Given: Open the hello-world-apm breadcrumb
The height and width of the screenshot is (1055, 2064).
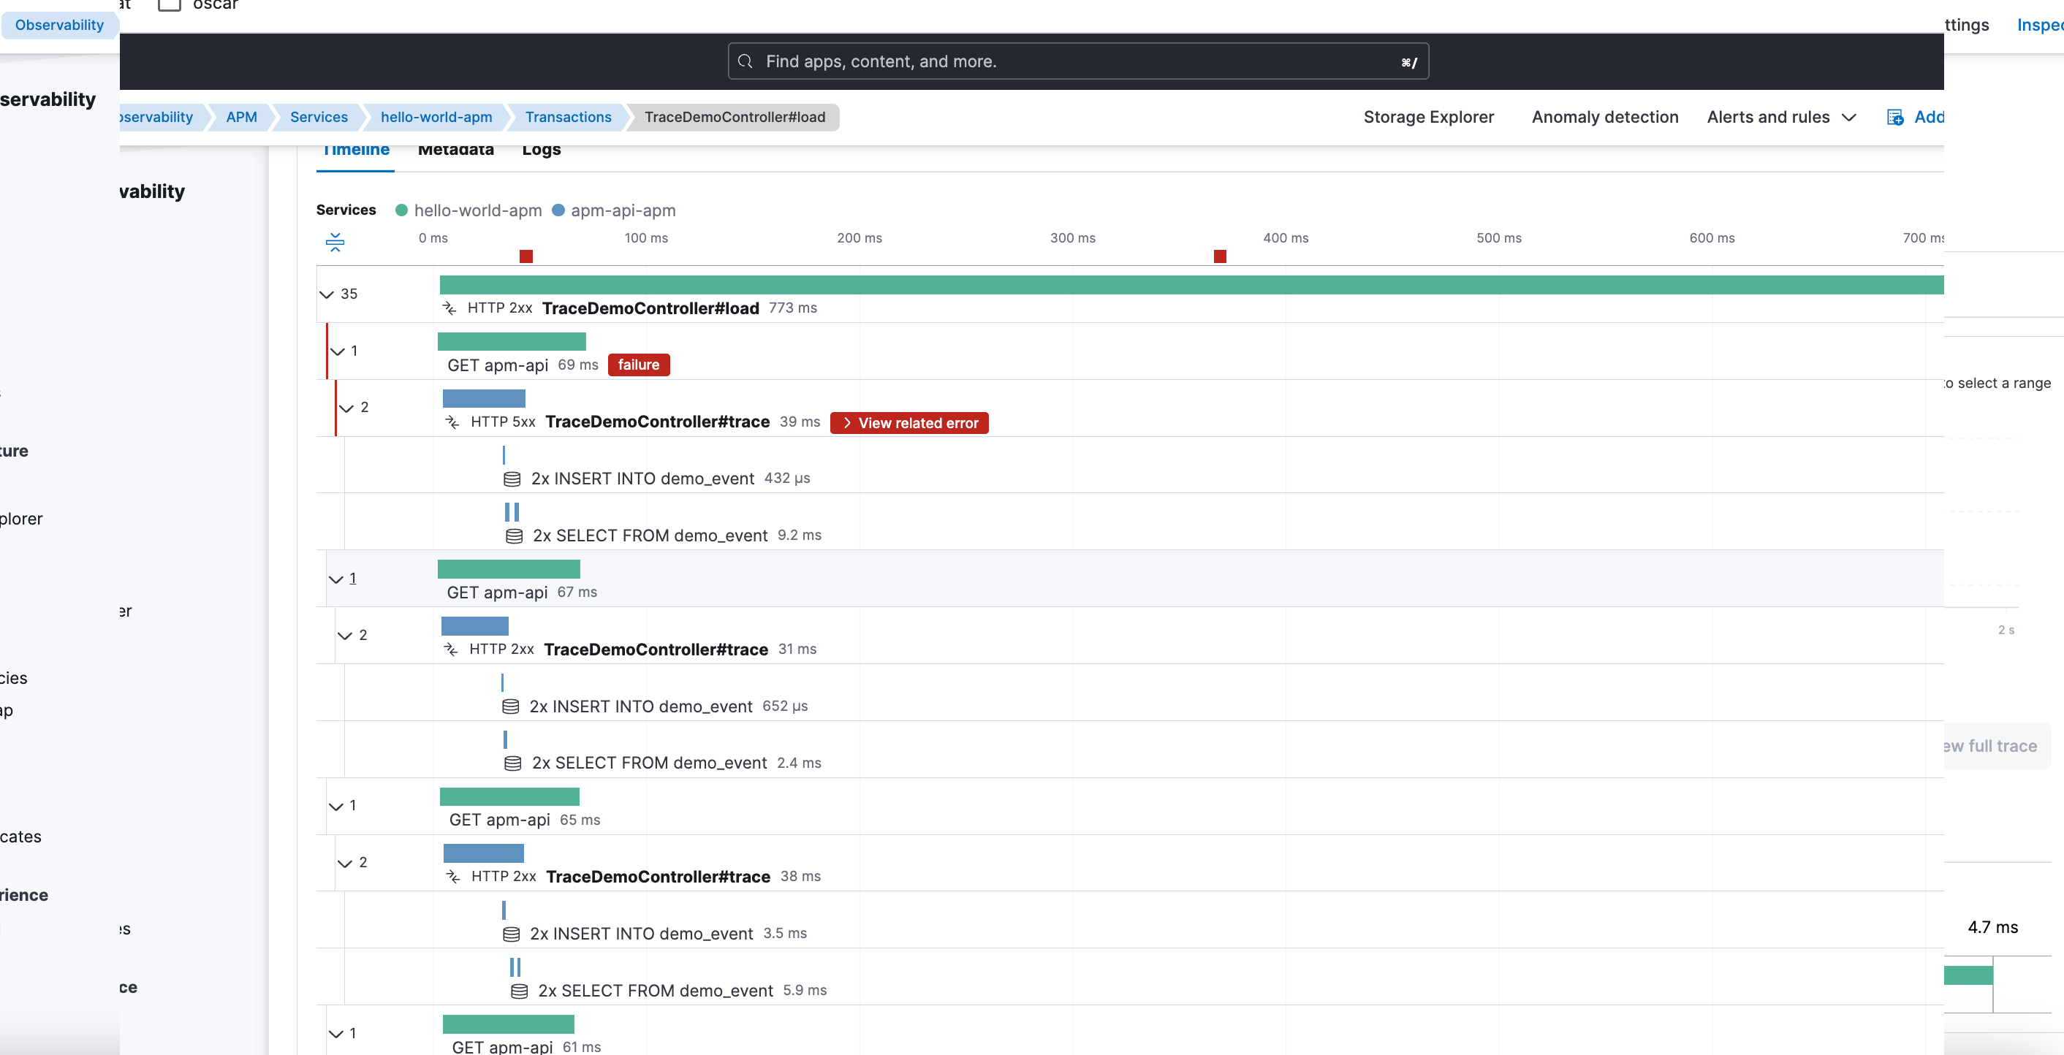Looking at the screenshot, I should (x=436, y=117).
